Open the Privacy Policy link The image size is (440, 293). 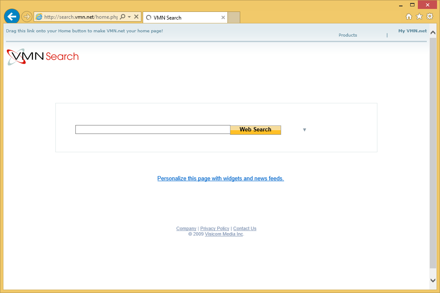tap(215, 228)
